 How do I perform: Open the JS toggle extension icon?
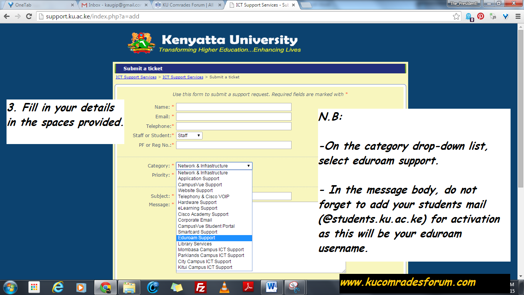click(x=493, y=17)
